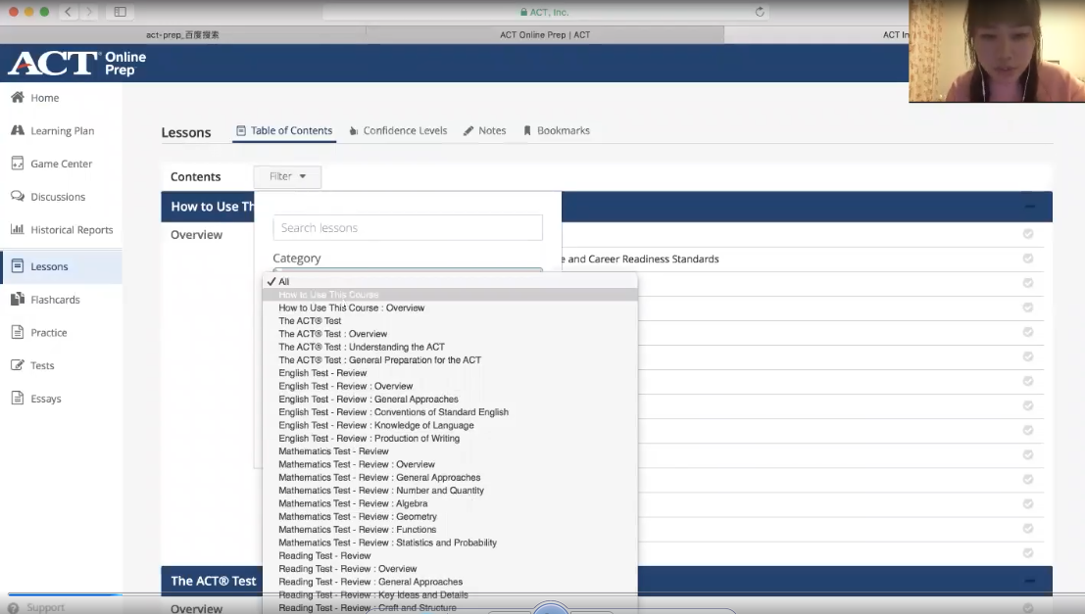The image size is (1085, 614).
Task: Switch to the Confidence Levels tab
Action: 399,130
